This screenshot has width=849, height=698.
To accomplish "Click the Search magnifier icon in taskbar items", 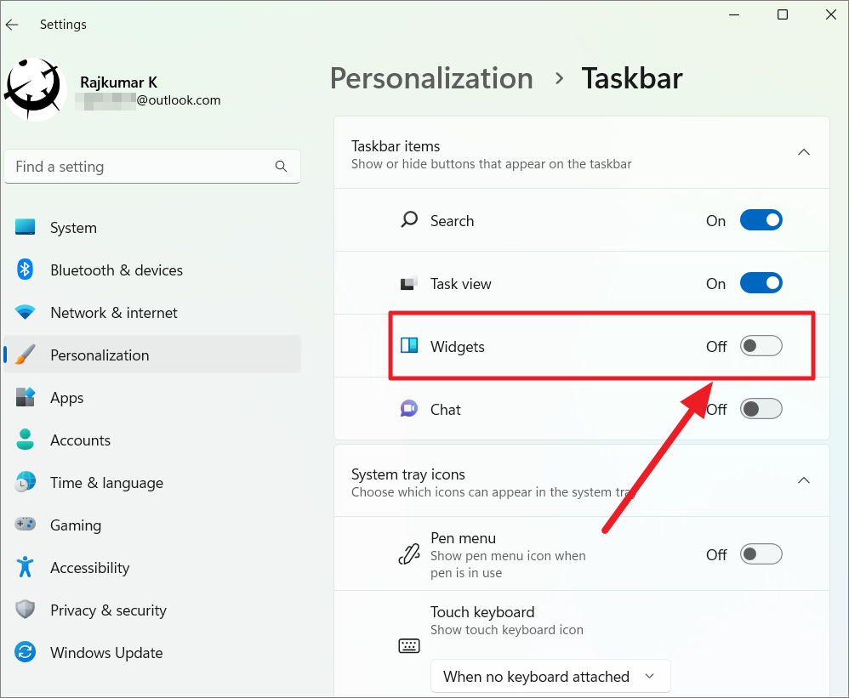I will coord(409,219).
